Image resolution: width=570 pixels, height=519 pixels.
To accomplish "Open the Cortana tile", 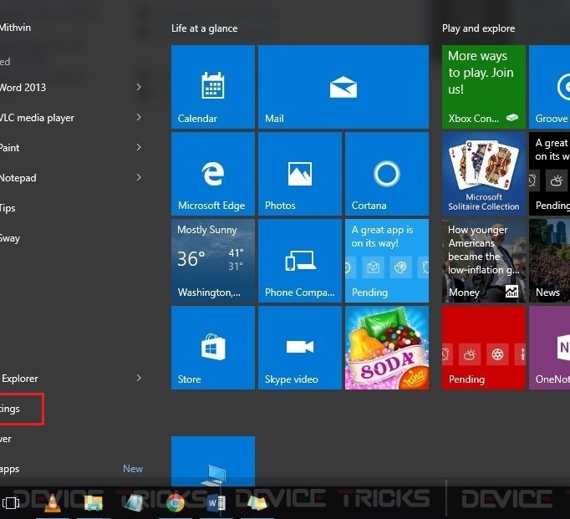I will tap(387, 174).
